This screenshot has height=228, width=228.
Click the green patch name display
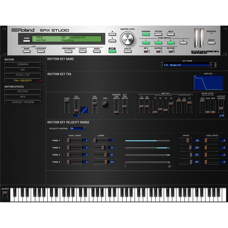[67, 39]
